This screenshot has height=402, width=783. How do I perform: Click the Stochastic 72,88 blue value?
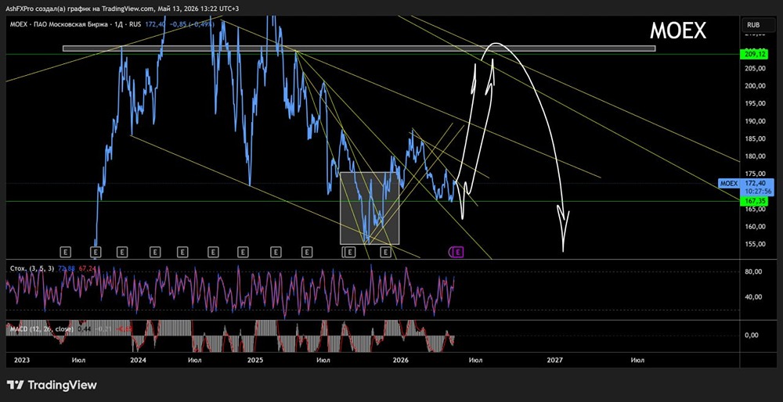pos(67,268)
